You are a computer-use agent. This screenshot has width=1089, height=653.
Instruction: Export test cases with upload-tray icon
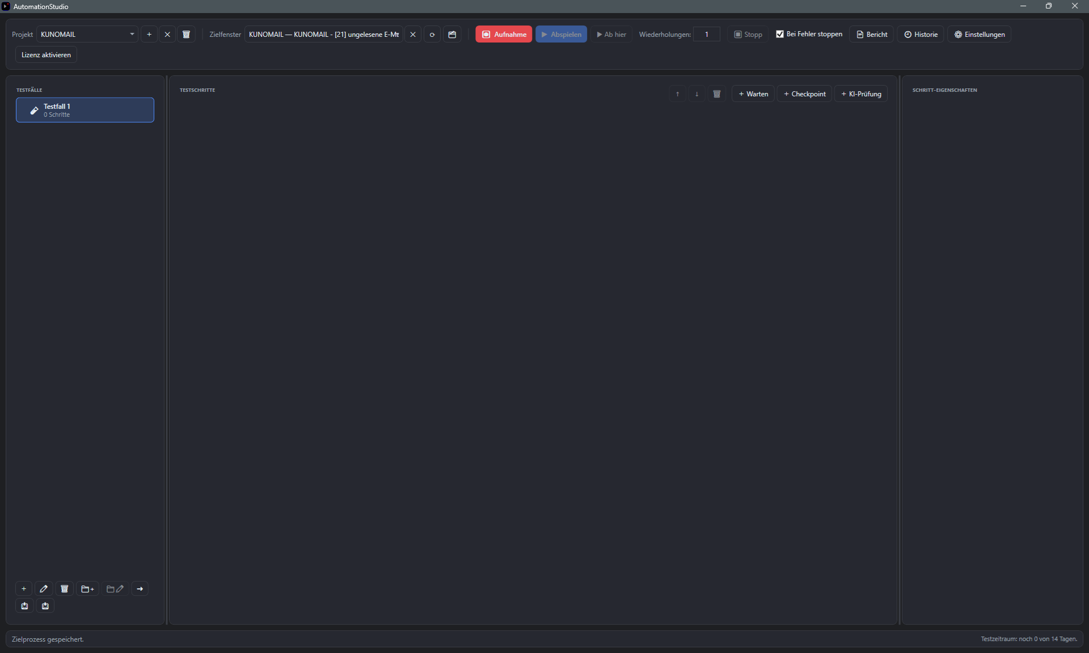click(x=24, y=606)
